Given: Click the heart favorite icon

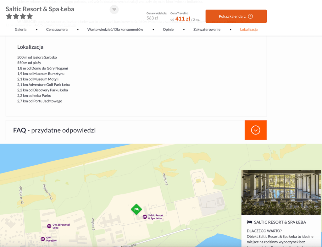Looking at the screenshot, I should (x=114, y=9).
